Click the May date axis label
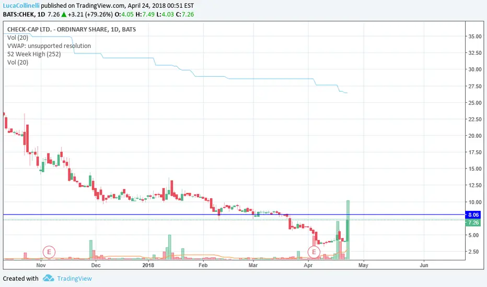 (x=363, y=265)
